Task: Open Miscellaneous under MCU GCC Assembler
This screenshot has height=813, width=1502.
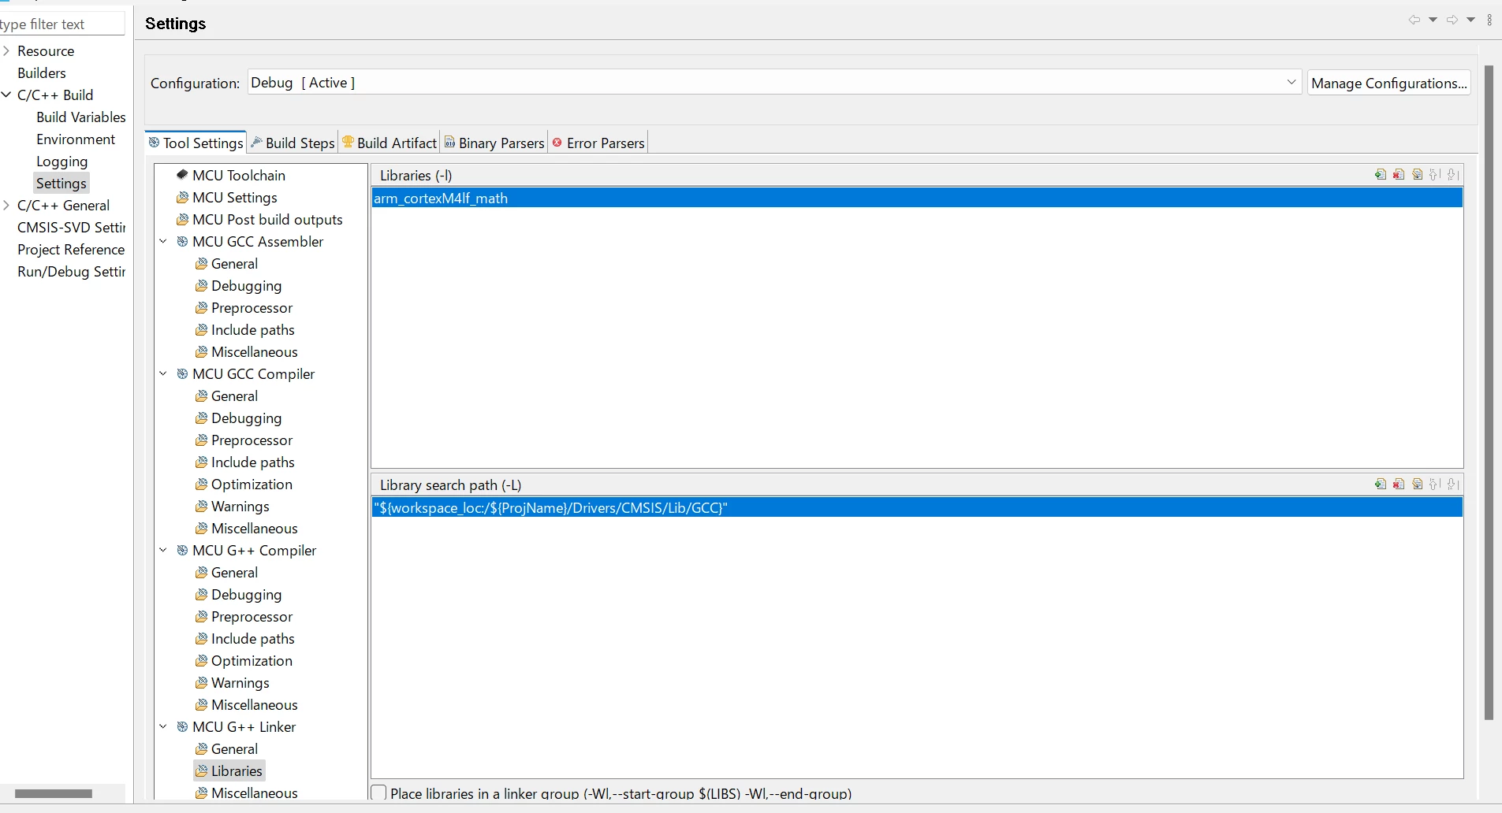Action: click(x=254, y=352)
